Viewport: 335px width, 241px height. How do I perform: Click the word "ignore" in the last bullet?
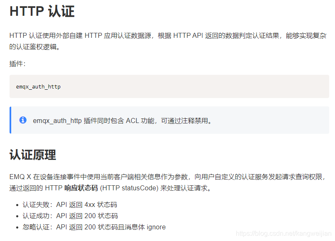155,227
